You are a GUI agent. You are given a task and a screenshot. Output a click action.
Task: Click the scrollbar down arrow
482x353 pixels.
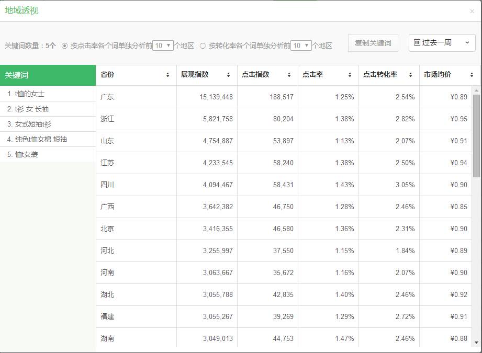(x=476, y=343)
